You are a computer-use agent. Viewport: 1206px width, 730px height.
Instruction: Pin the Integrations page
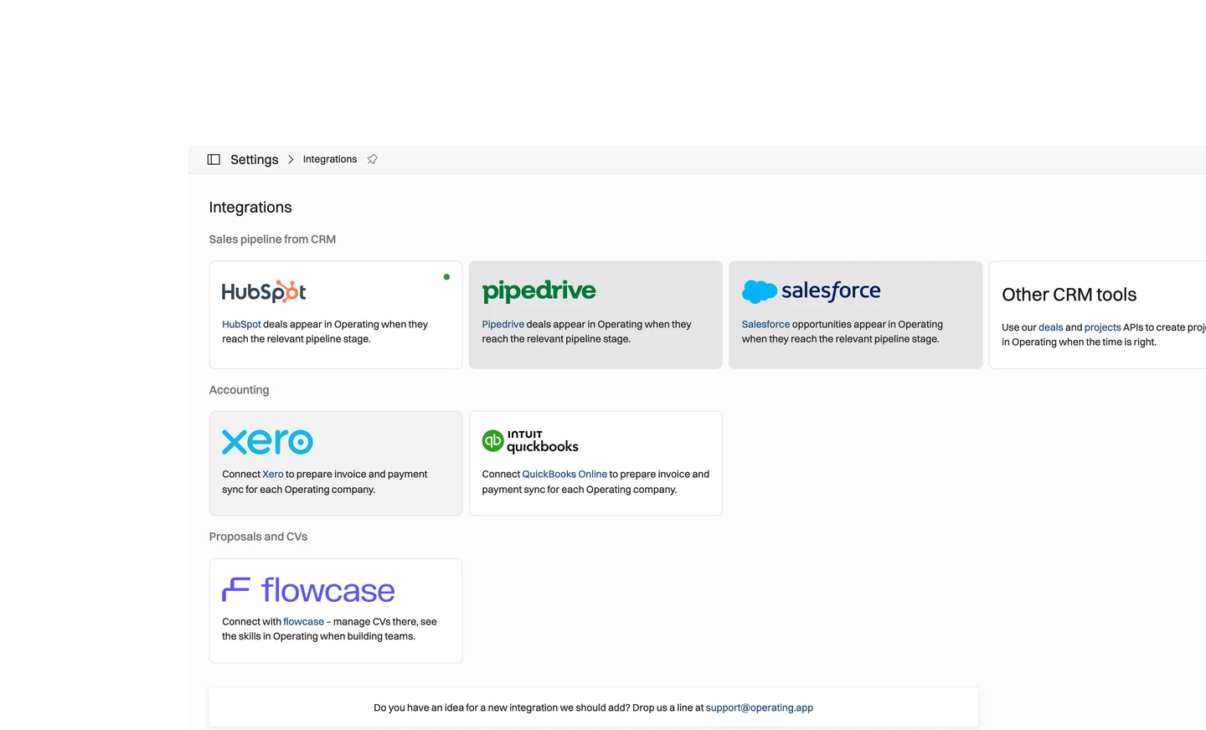(373, 159)
